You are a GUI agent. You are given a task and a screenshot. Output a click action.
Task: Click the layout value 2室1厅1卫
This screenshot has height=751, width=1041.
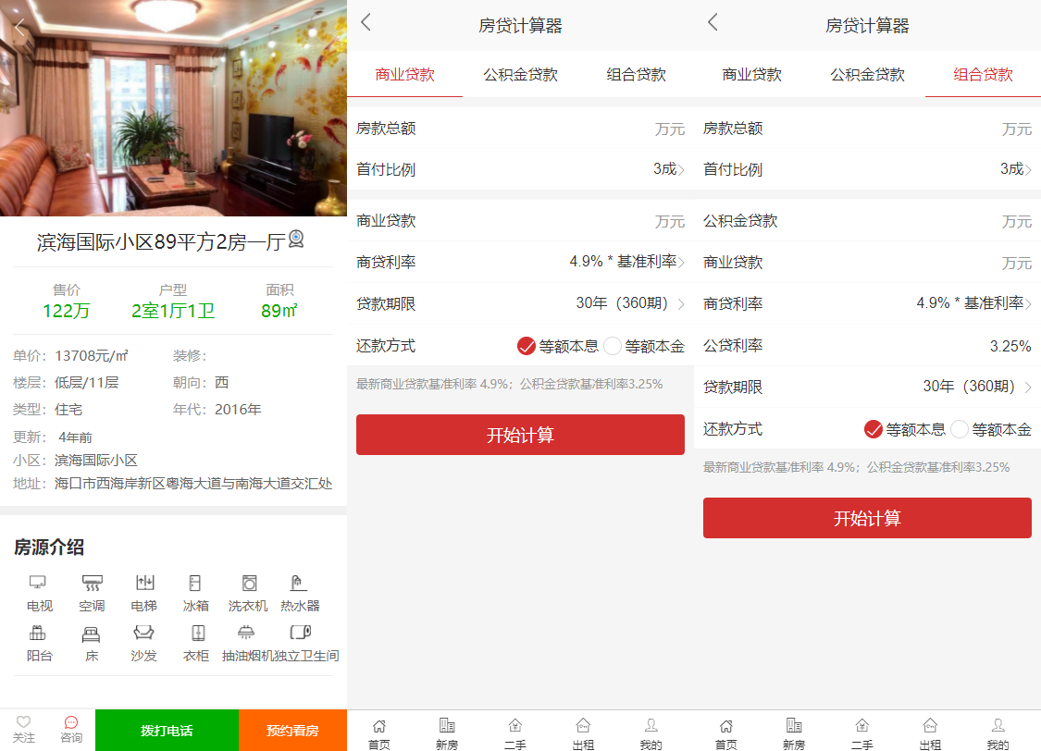point(173,311)
